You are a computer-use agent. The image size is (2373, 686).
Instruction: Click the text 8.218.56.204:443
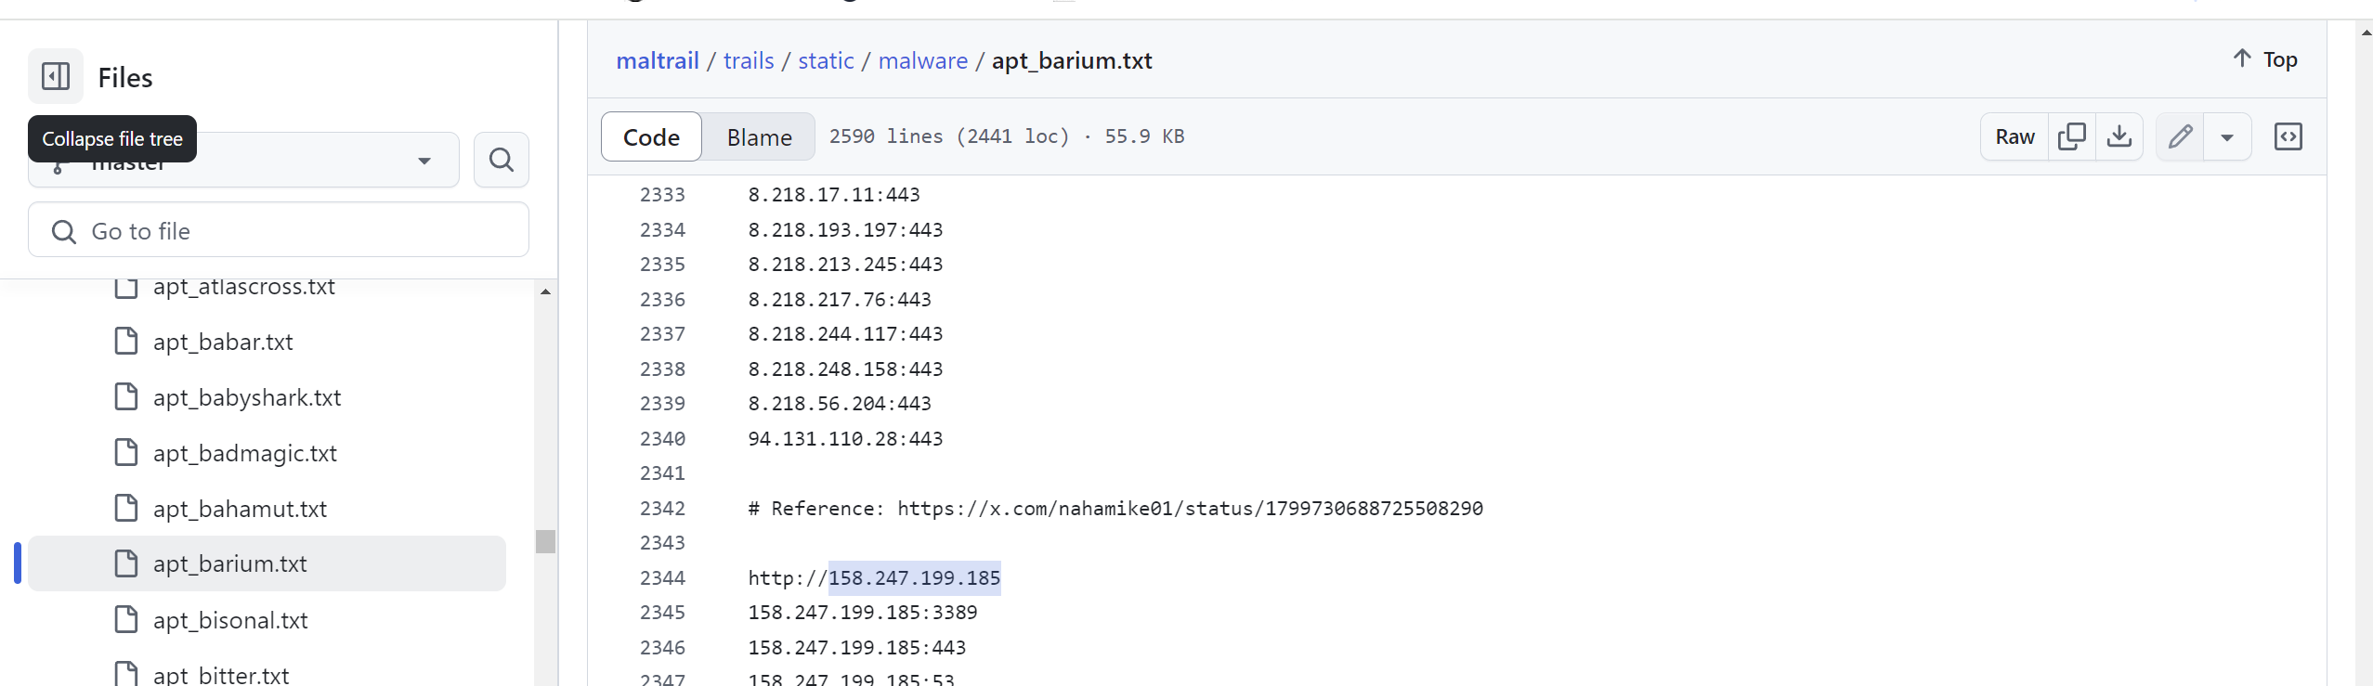[840, 404]
